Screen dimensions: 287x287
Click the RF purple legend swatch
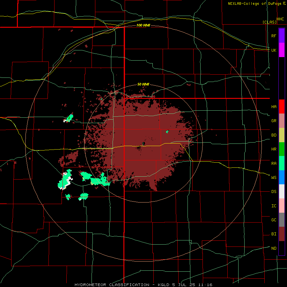click(282, 36)
